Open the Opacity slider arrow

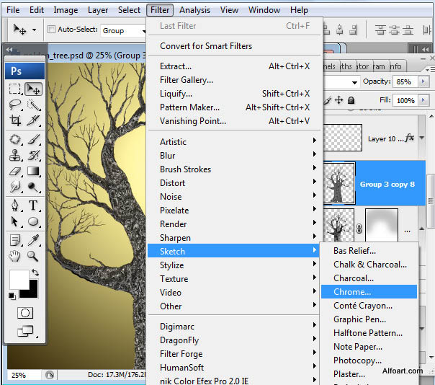tap(422, 82)
